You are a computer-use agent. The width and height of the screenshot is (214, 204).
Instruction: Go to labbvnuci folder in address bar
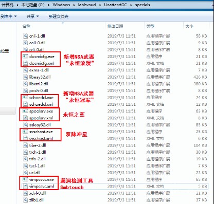tap(87, 5)
